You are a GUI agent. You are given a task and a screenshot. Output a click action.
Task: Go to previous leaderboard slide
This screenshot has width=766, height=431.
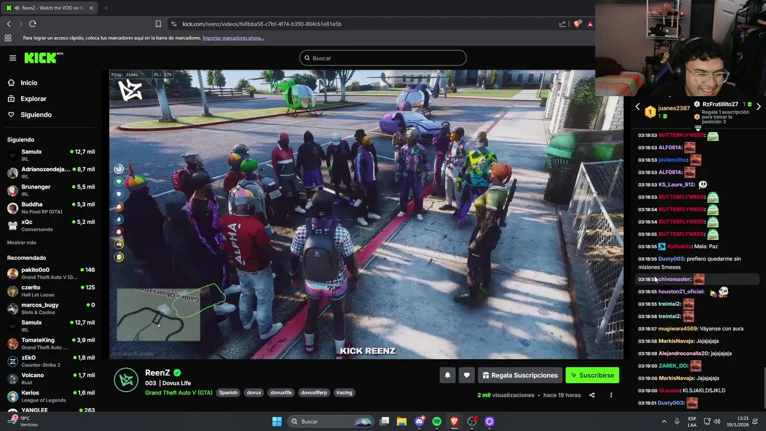tap(637, 107)
